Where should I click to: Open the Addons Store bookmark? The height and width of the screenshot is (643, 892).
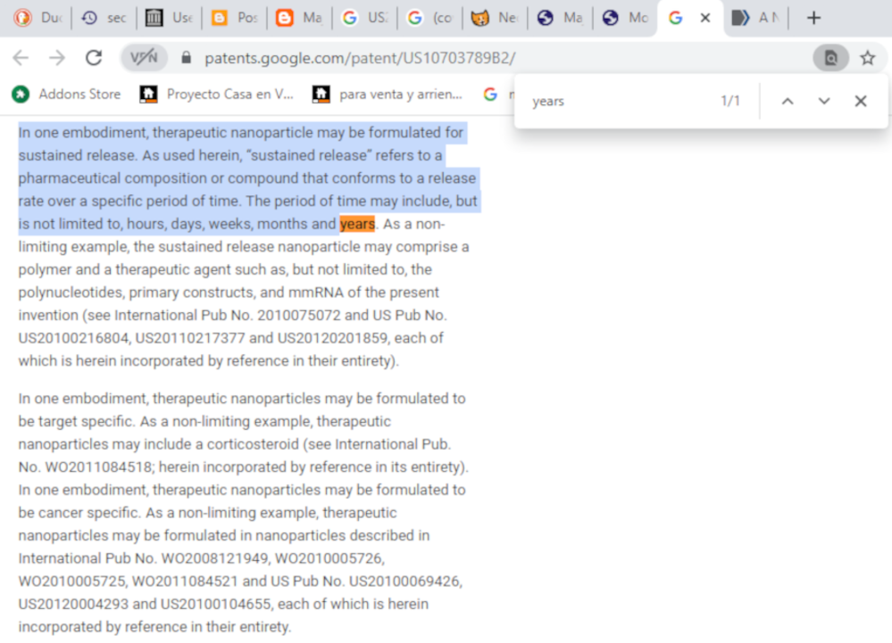coord(67,94)
